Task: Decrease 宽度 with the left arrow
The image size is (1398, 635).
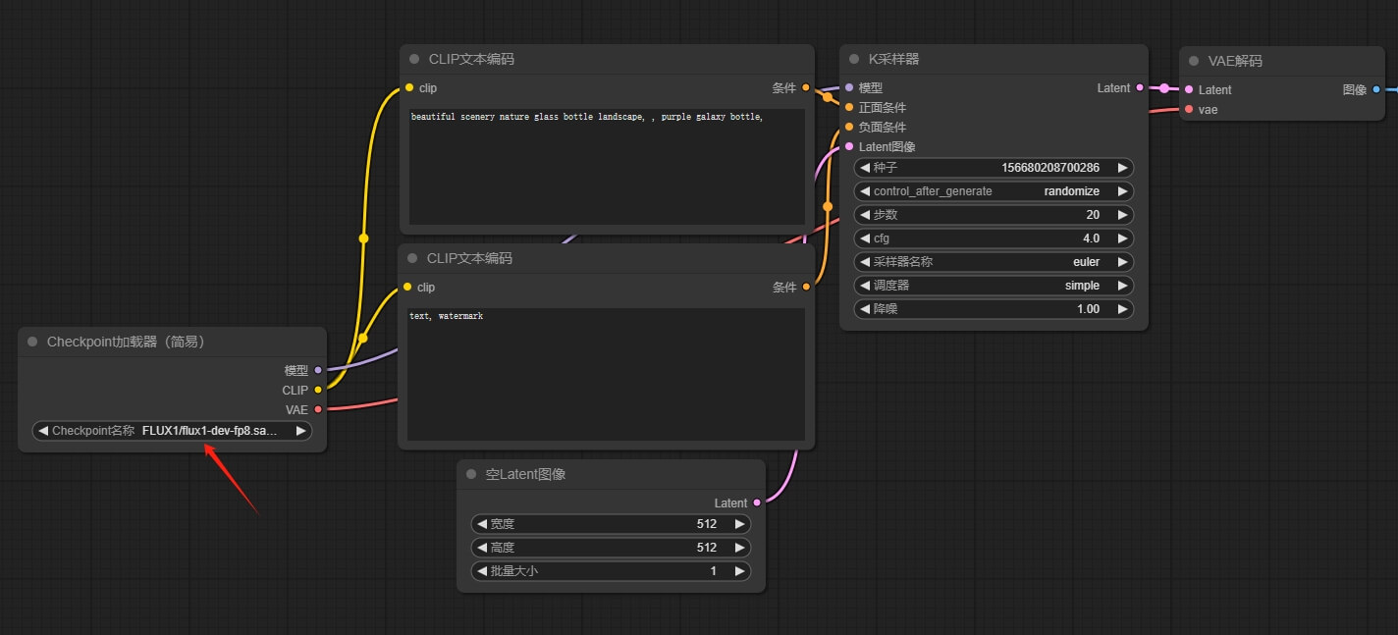Action: click(x=481, y=524)
